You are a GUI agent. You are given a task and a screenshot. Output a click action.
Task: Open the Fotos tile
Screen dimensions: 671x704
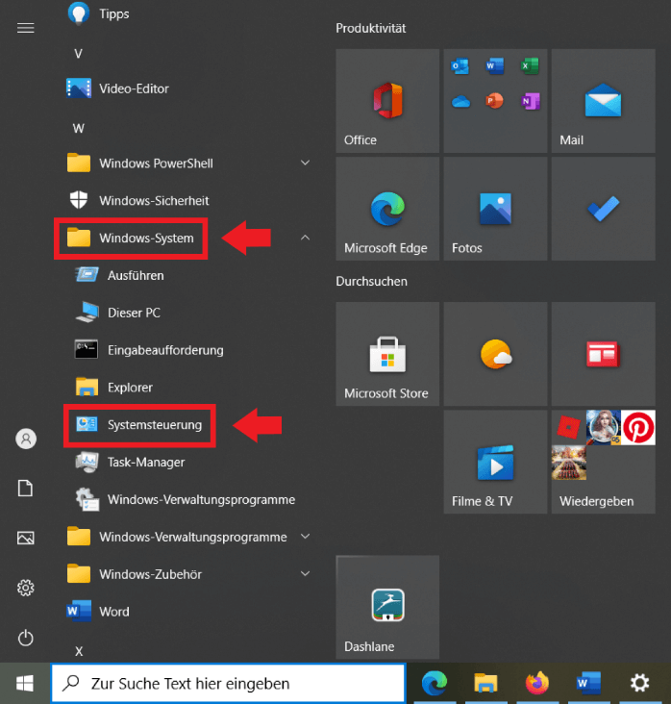[x=495, y=210]
